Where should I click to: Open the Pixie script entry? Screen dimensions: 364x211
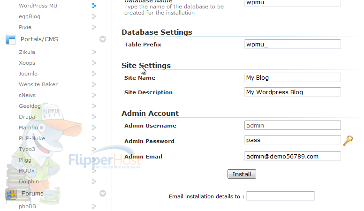pyautogui.click(x=25, y=27)
